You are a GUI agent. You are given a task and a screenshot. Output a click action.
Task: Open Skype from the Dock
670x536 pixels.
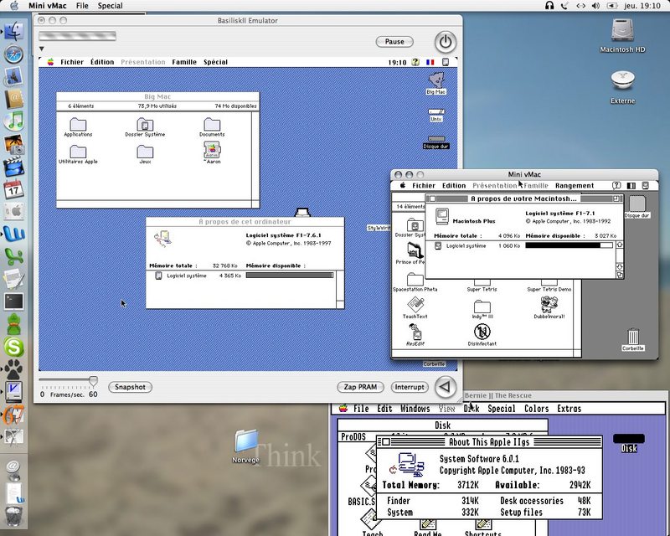coord(13,347)
